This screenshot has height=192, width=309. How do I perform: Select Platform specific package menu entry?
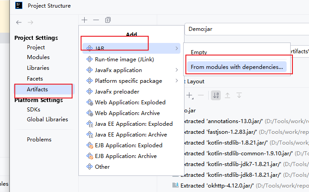pyautogui.click(x=131, y=81)
